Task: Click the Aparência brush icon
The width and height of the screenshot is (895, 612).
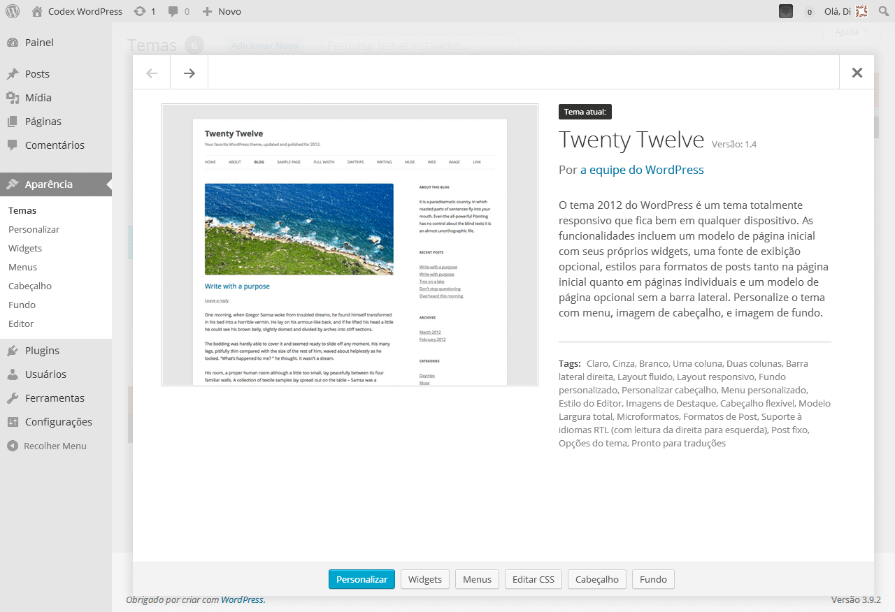Action: tap(13, 184)
